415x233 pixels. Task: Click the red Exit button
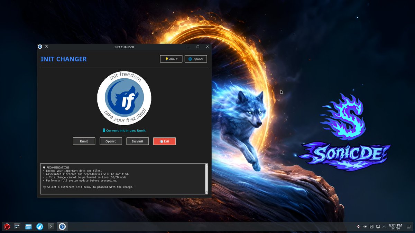(x=165, y=141)
